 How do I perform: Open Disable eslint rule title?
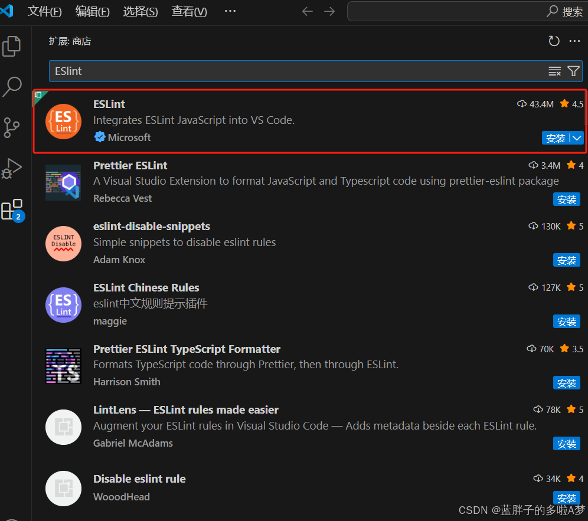(x=139, y=479)
